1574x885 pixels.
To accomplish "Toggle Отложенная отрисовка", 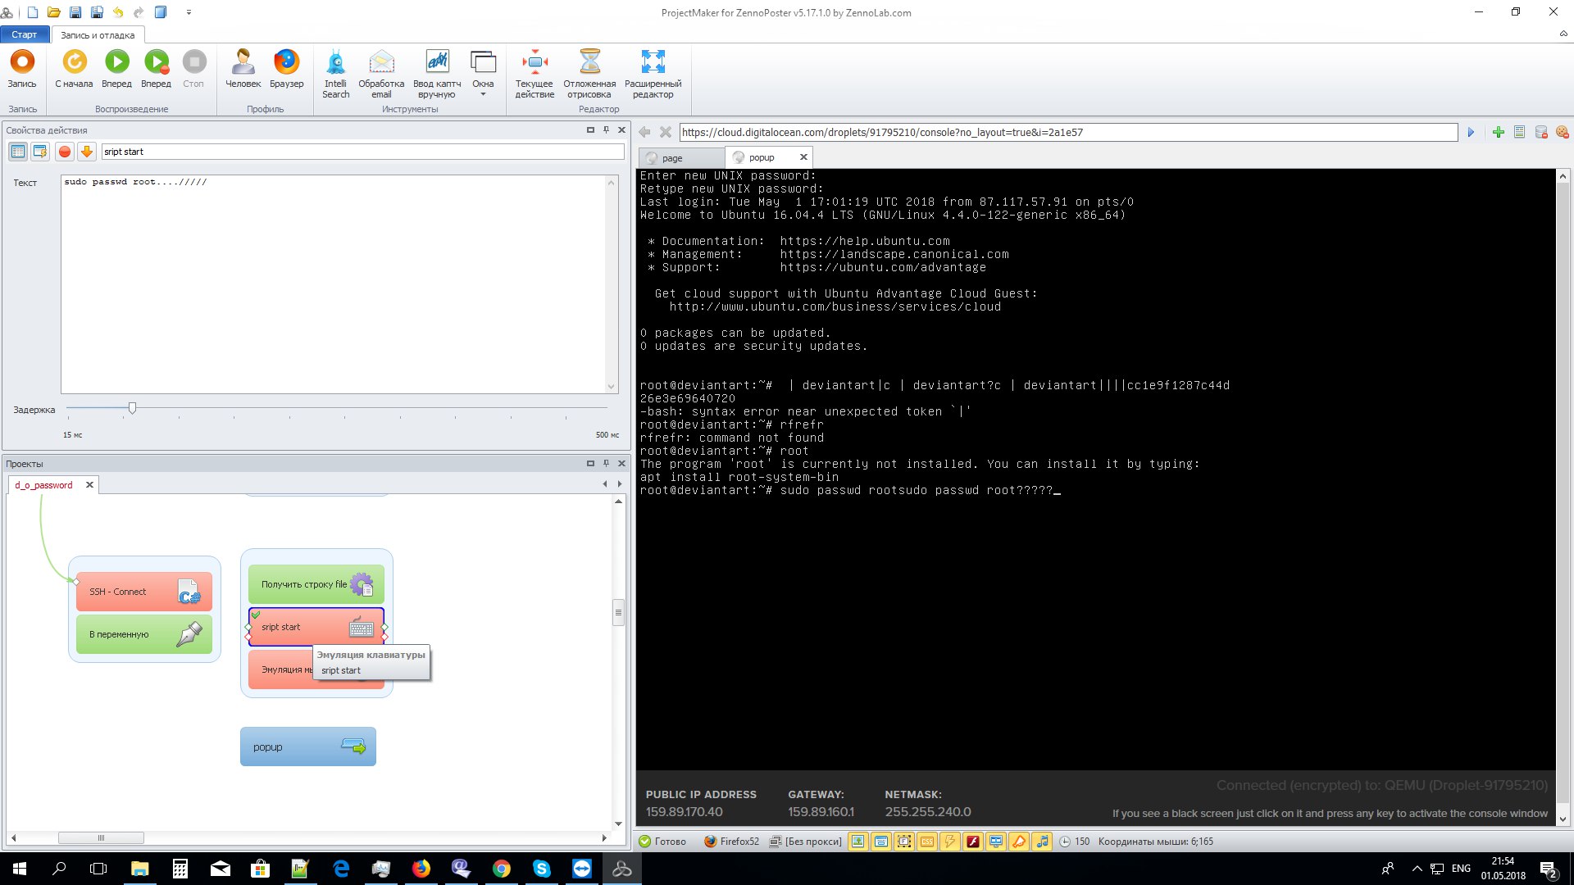I will point(589,74).
